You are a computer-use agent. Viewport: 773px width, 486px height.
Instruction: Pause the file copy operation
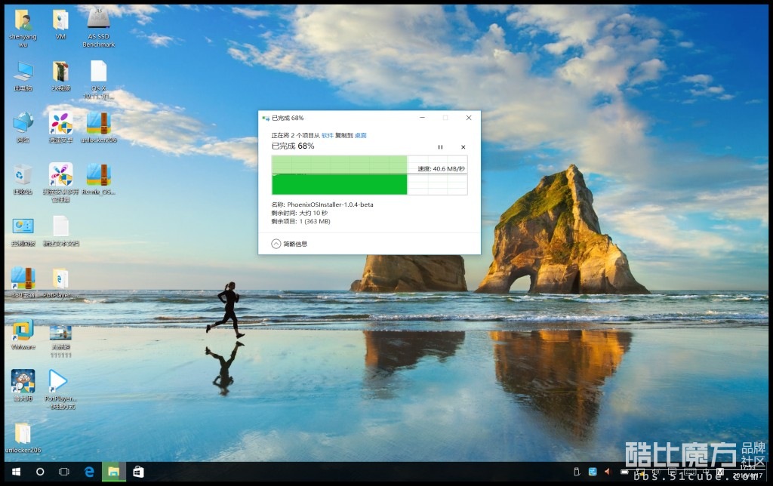click(440, 147)
